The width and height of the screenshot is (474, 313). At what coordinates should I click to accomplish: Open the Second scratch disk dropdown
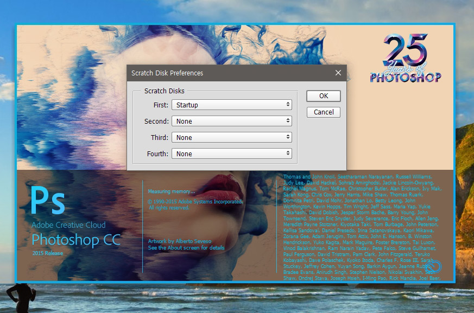point(231,121)
